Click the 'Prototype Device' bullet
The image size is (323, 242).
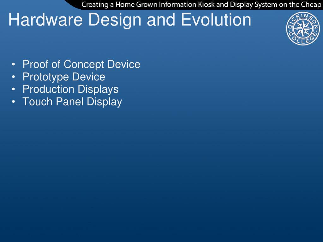[64, 77]
